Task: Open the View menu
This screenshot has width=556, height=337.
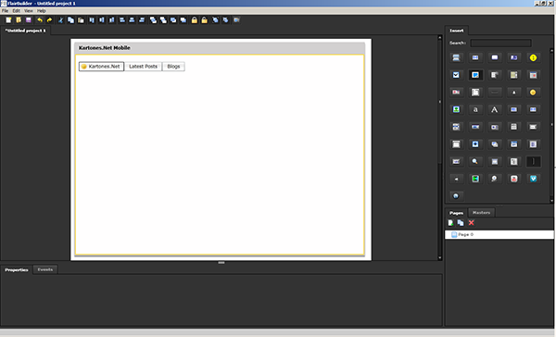Action: pos(29,11)
